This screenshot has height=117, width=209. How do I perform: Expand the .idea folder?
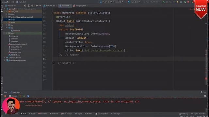tap(7, 14)
